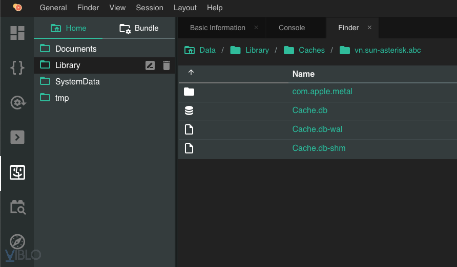This screenshot has width=457, height=267.
Task: Open the com.apple.metal folder link
Action: [322, 92]
